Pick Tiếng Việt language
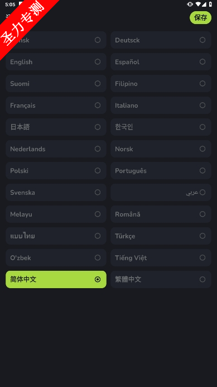This screenshot has height=387, width=217. click(161, 257)
